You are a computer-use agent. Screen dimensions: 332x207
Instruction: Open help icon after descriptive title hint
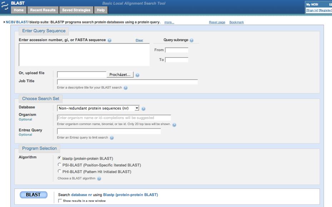(125, 88)
